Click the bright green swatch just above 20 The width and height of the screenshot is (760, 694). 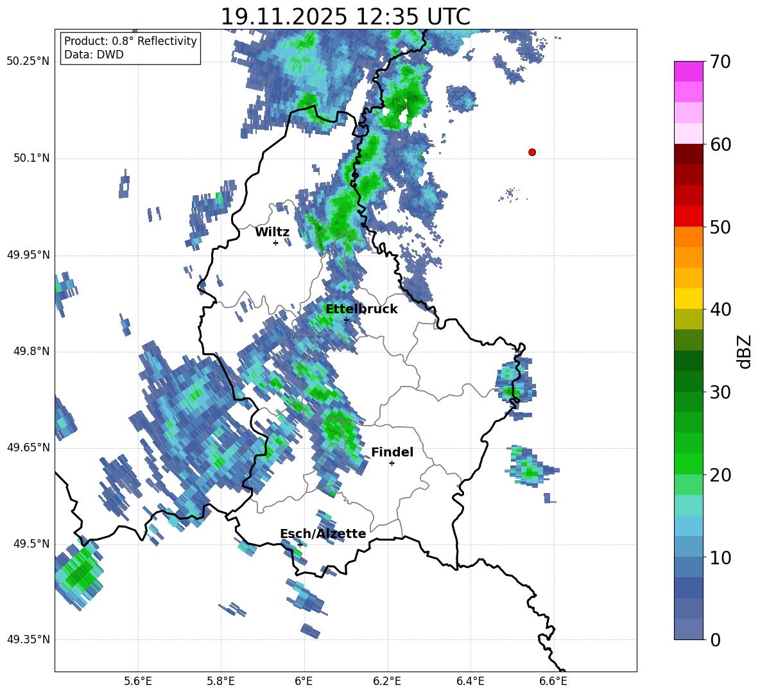(x=688, y=464)
